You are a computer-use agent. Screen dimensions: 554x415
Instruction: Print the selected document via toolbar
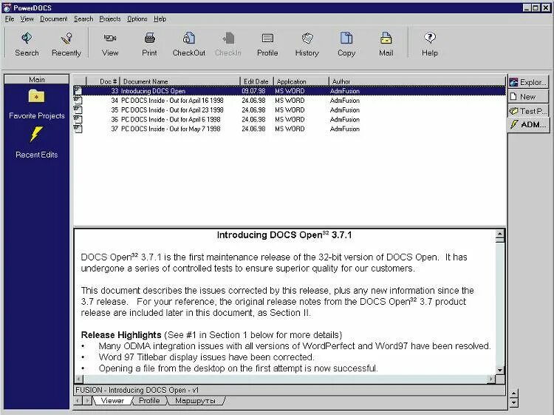pos(149,44)
